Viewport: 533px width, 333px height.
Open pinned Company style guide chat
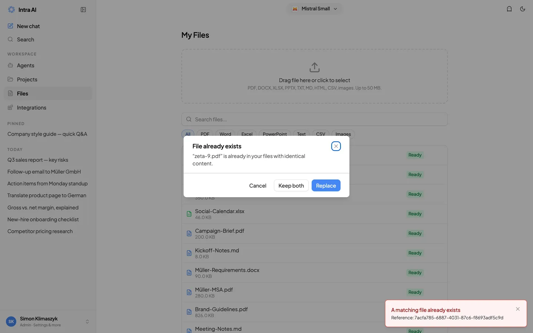[x=48, y=134]
